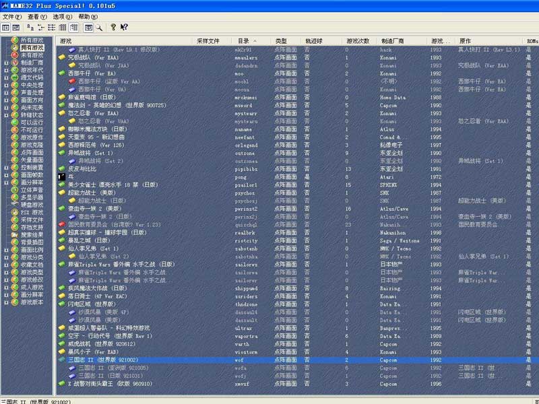Open the 文件(F) menu

pos(12,16)
